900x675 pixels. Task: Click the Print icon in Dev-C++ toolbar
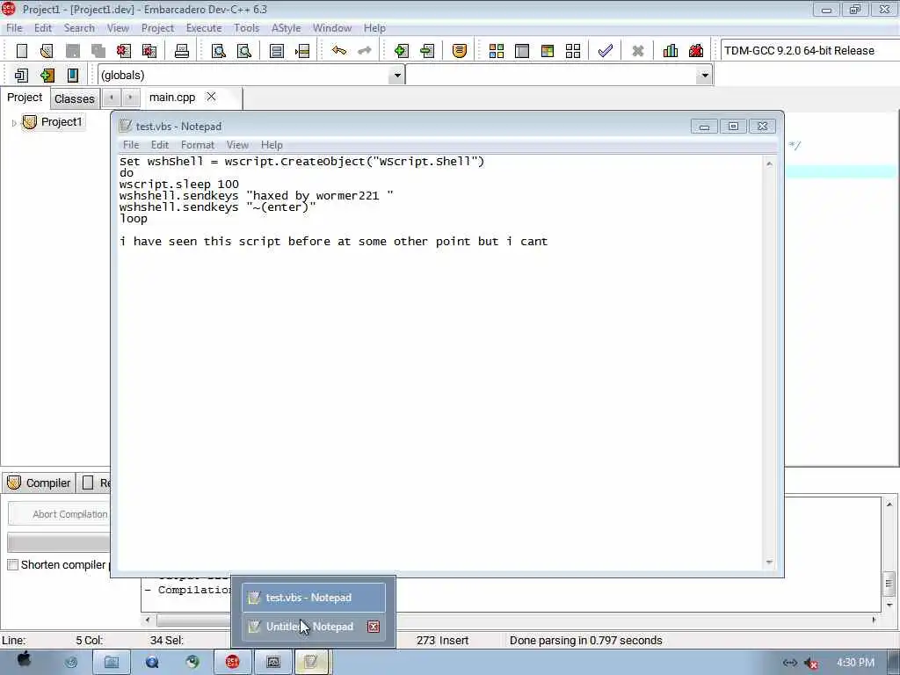(182, 51)
